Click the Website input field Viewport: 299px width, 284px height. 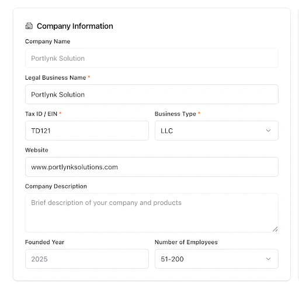(x=152, y=167)
